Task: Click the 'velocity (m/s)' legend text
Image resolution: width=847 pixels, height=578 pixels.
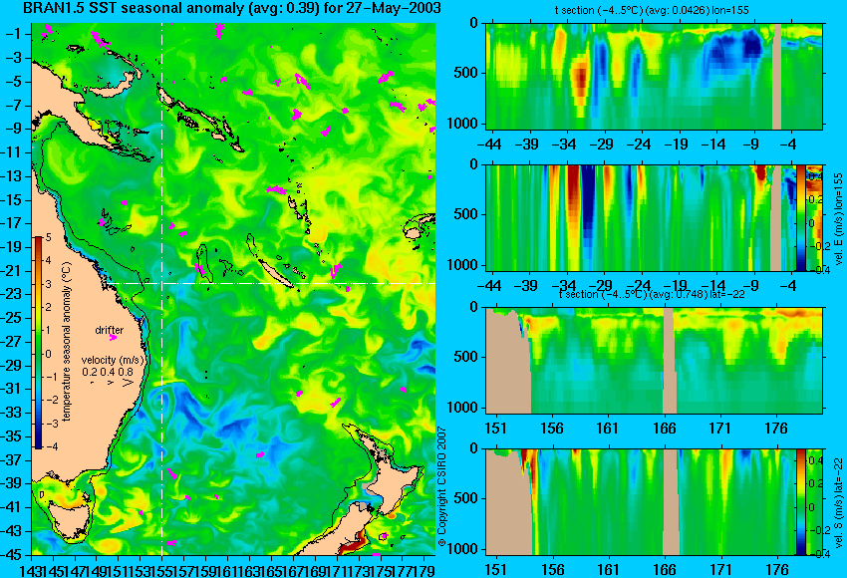Action: pyautogui.click(x=113, y=360)
